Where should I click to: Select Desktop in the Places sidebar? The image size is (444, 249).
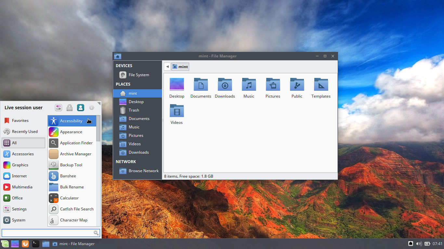[x=137, y=102]
